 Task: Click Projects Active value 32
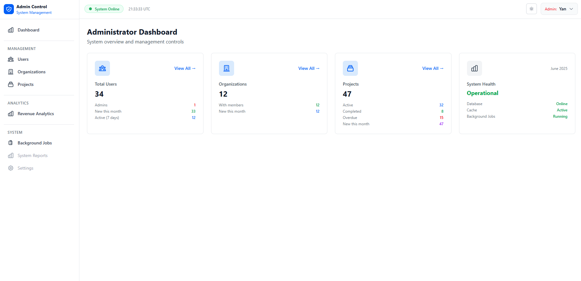(441, 105)
